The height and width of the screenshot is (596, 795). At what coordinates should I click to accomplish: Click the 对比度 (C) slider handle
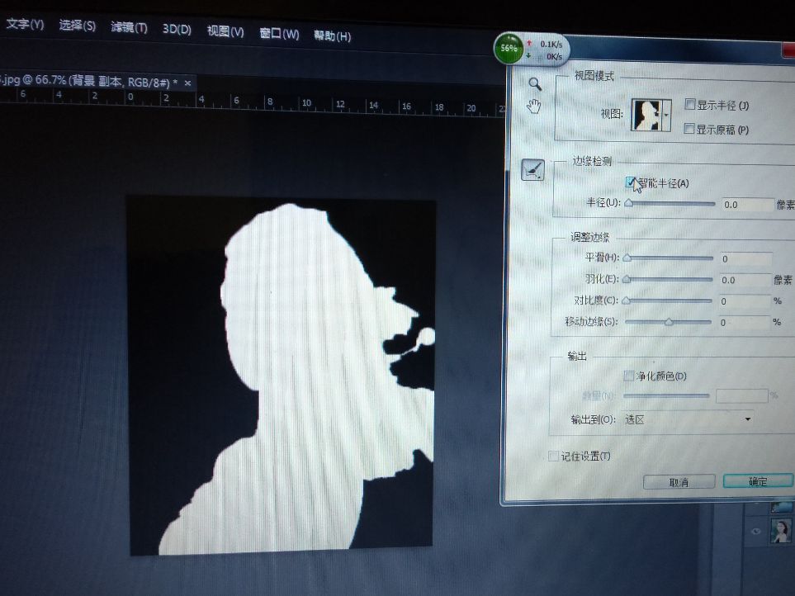click(626, 300)
